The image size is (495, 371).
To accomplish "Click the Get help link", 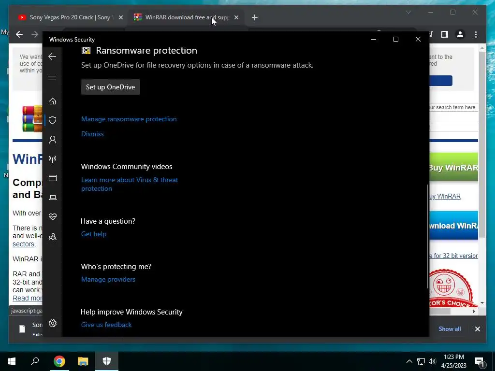I will tap(94, 234).
